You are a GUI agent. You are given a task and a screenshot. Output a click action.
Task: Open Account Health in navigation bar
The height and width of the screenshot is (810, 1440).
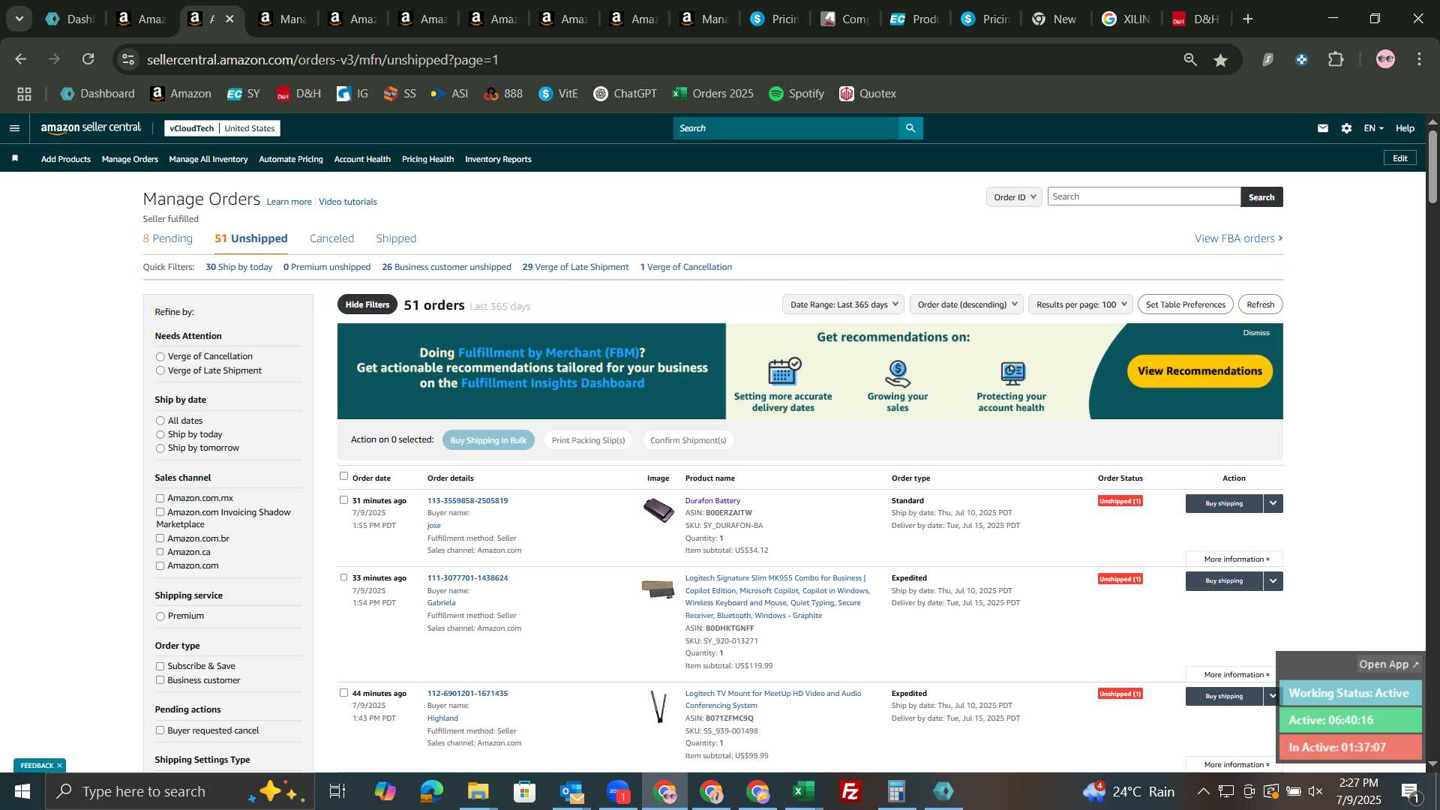362,159
